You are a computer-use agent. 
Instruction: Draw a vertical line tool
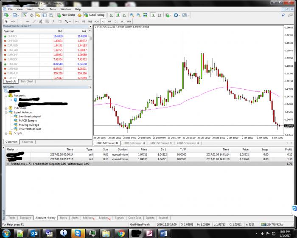tap(21, 21)
